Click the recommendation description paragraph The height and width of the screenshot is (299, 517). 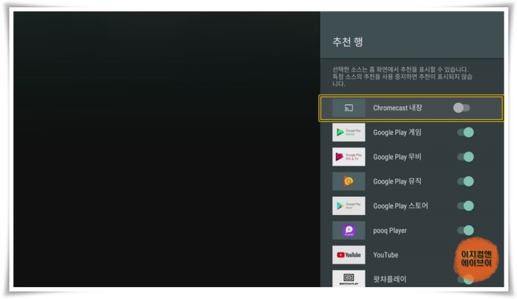click(x=402, y=76)
